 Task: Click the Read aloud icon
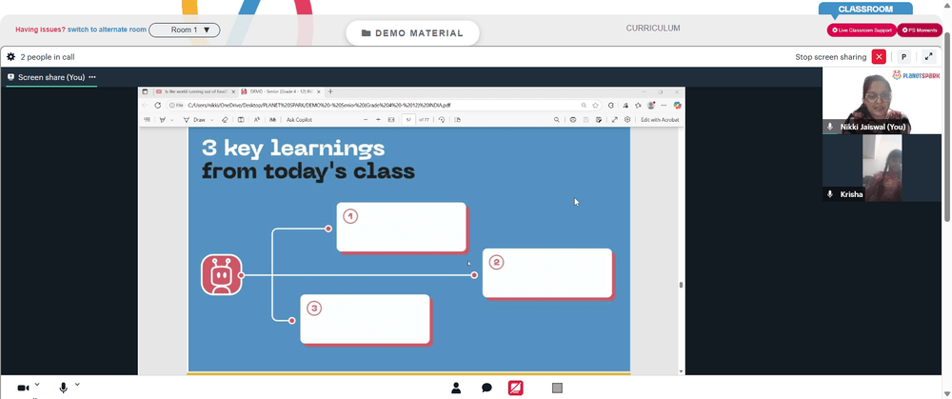[x=257, y=120]
